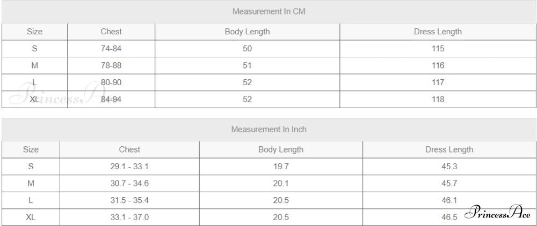Click the 115 dress length cell

pos(438,49)
